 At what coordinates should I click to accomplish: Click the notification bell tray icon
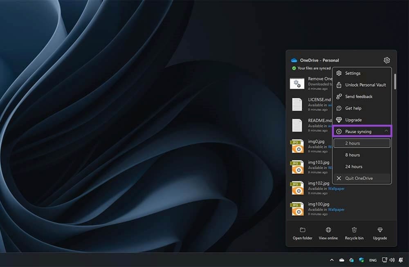point(401,260)
